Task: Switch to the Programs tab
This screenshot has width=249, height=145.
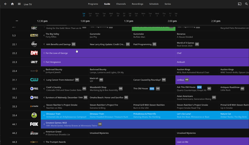Action: tap(93, 4)
